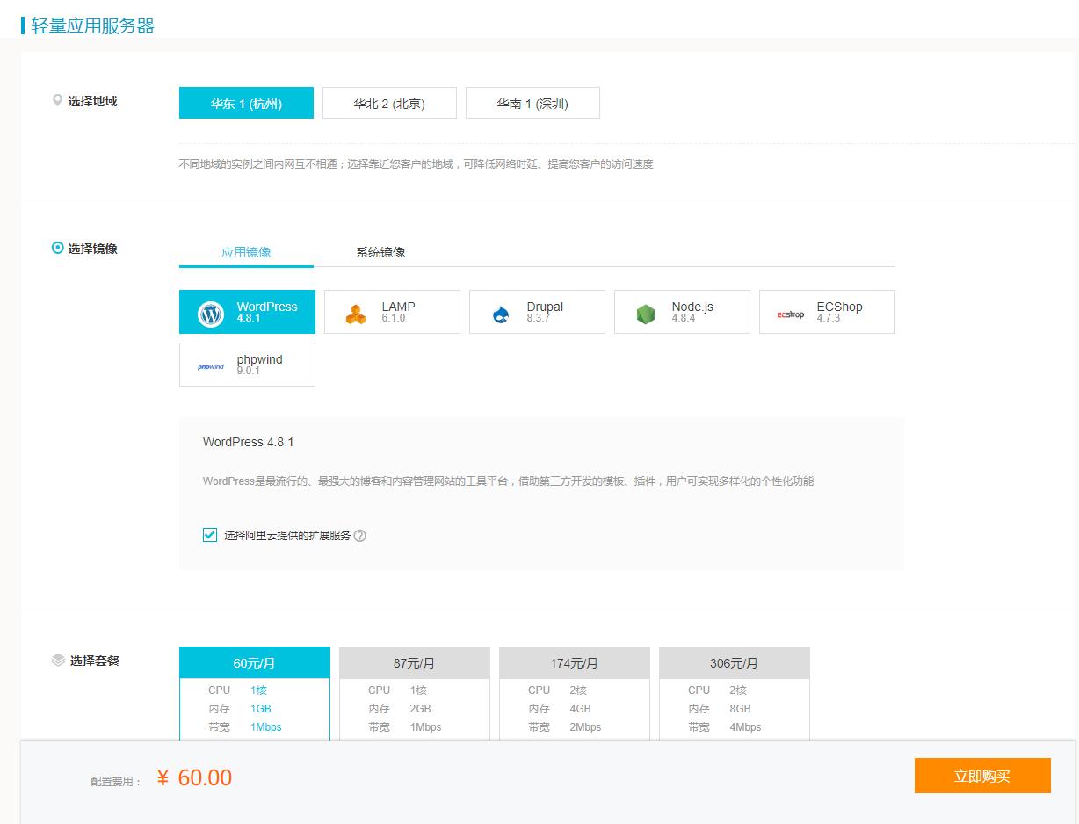Choose the LAMP 6.1.0 label
The width and height of the screenshot is (1079, 824).
point(398,312)
